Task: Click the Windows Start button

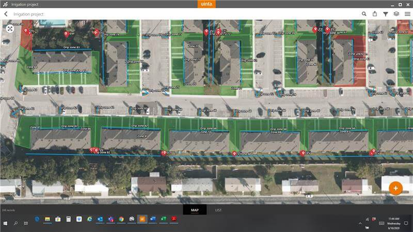Action: [6, 223]
